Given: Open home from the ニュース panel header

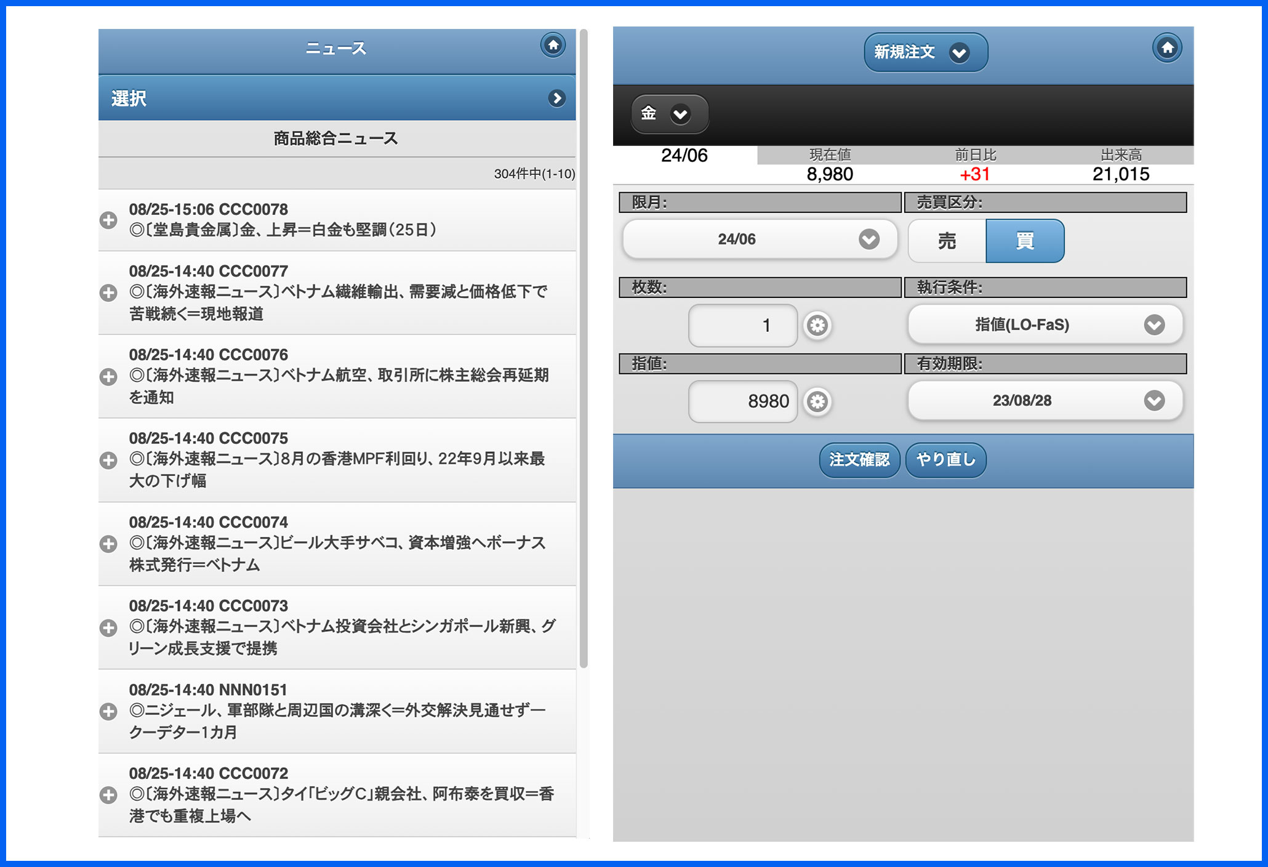Looking at the screenshot, I should point(553,45).
